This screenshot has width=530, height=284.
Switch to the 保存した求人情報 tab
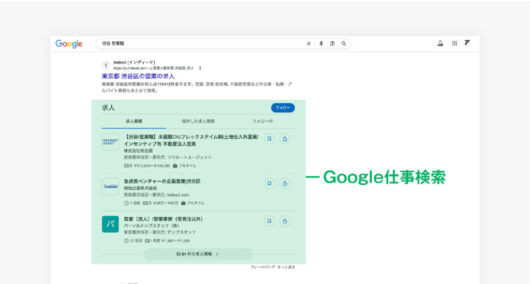198,121
